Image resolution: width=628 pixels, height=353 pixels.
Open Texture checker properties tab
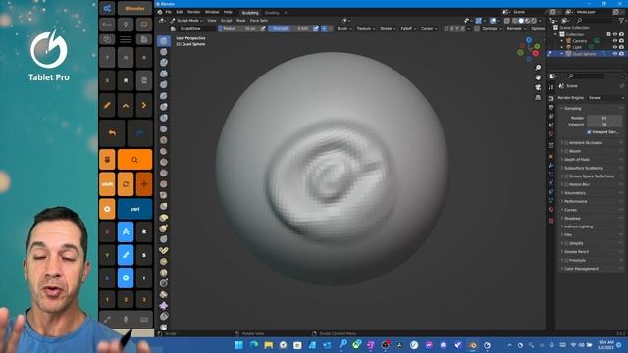pyautogui.click(x=551, y=221)
